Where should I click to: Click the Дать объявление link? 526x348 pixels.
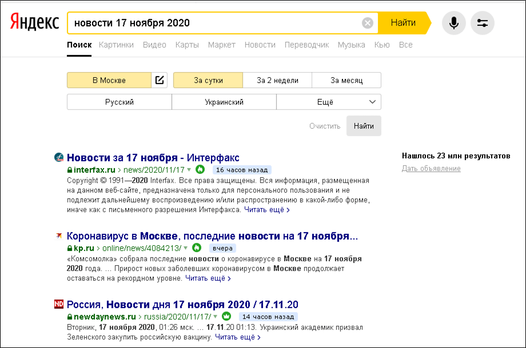[431, 169]
